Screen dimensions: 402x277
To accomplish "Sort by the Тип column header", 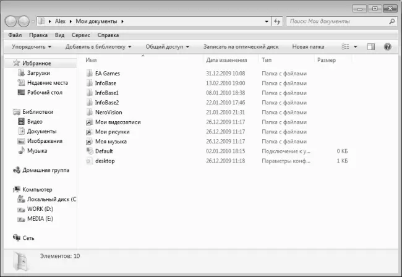I will coord(267,60).
